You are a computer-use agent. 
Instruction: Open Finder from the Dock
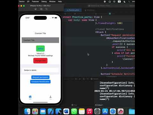pos(27,111)
